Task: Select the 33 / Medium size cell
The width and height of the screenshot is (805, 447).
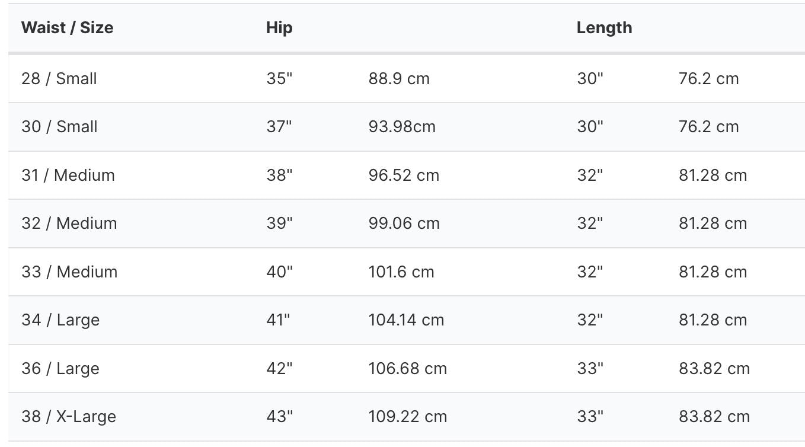Action: click(69, 272)
